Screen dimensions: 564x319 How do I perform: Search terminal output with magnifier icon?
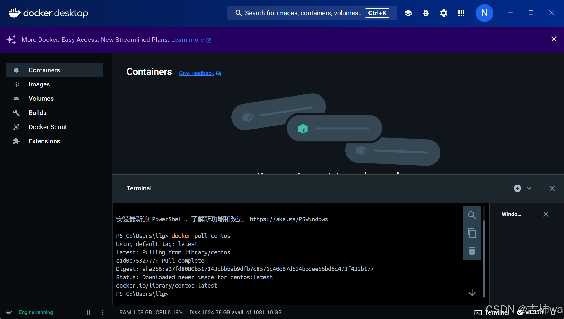point(472,215)
